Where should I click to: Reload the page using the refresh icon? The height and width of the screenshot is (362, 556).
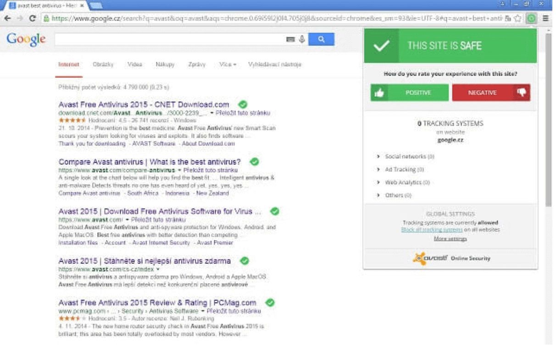click(x=32, y=19)
